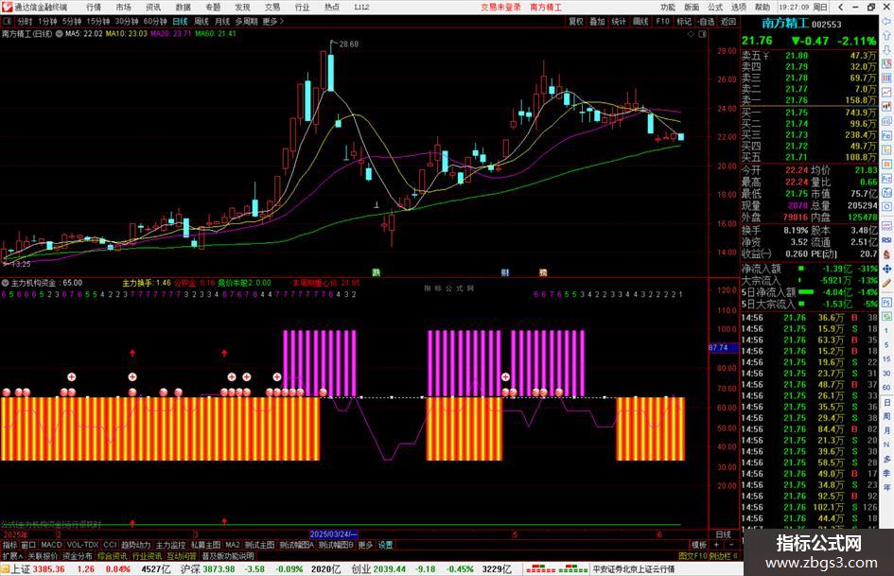Switch to 5分钟 period
Viewport: 894px width, 576px height.
72,22
